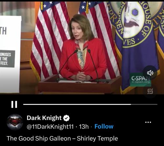Seek on the video progress bar

click(x=90, y=104)
